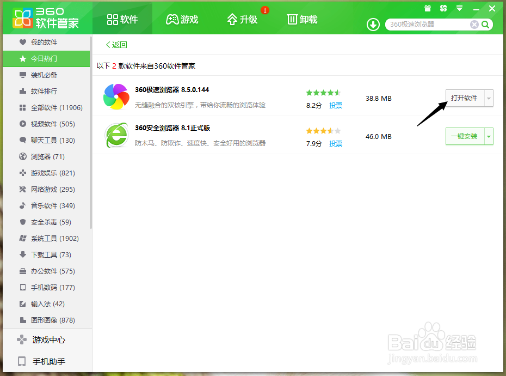Open the gift (礼包) icon in the title bar
The height and width of the screenshot is (376, 506).
[428, 8]
